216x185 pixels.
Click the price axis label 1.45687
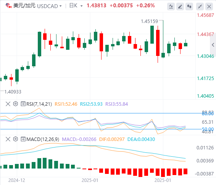tap(205, 15)
